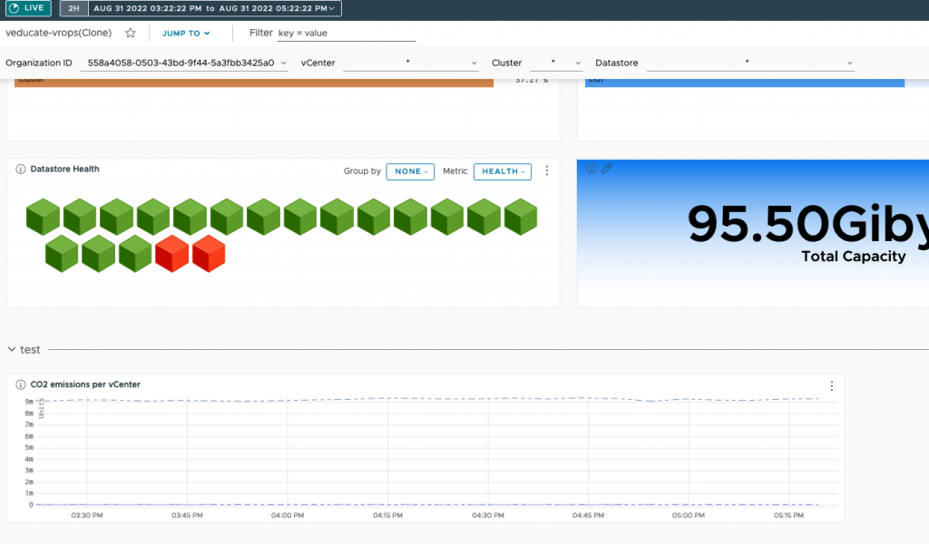Open the Cluster variable dropdown
929x544 pixels.
(x=556, y=63)
